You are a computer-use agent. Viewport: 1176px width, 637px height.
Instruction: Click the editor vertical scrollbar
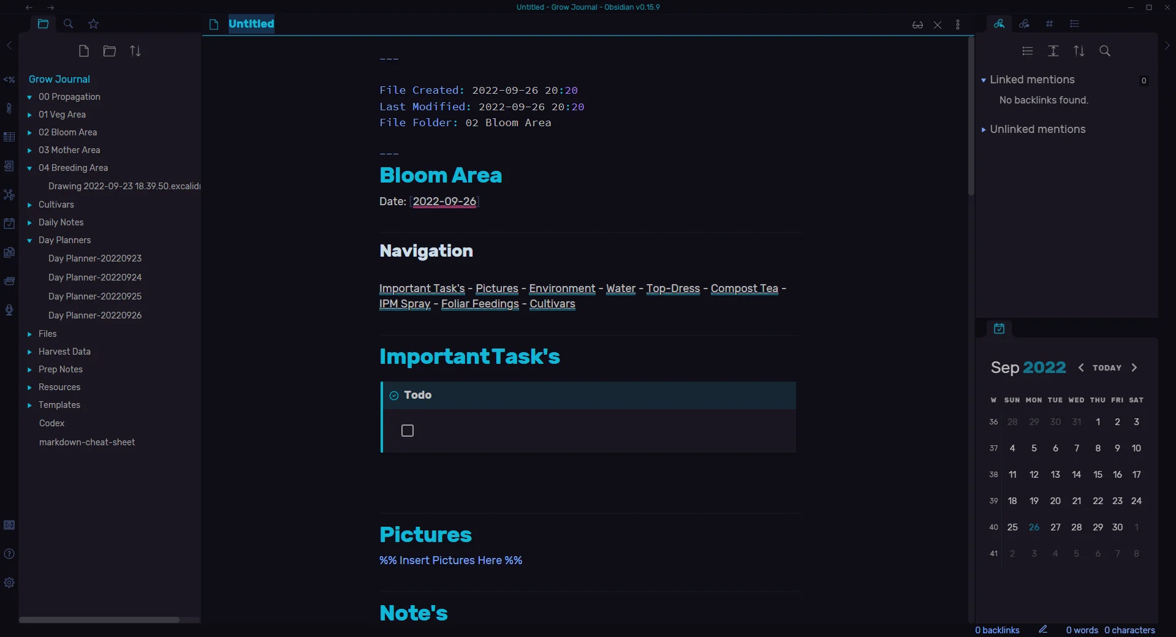971,116
